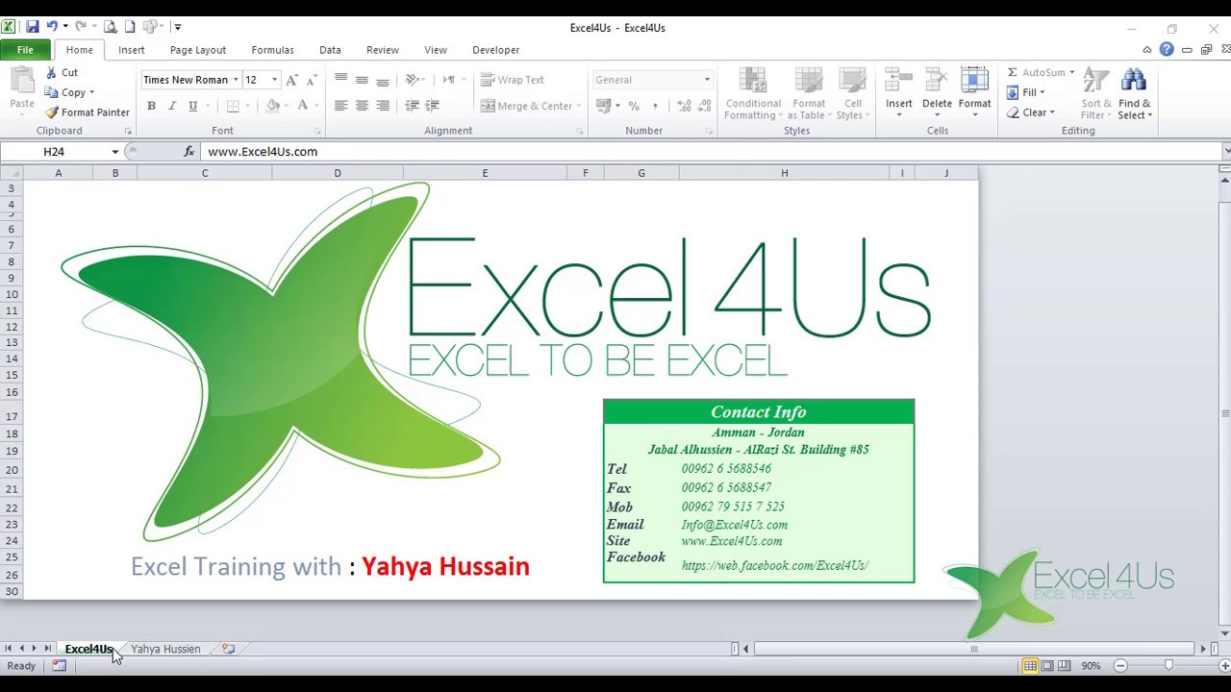The width and height of the screenshot is (1231, 692).
Task: Click the Increase Decimal icon
Action: click(684, 106)
